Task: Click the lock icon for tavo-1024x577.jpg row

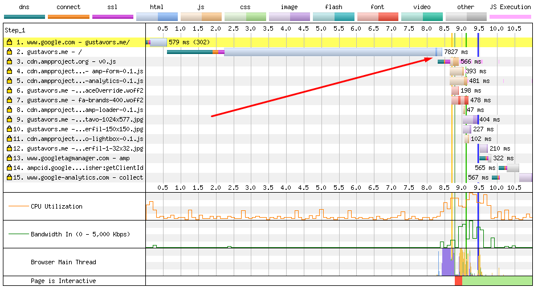Action: [10, 119]
